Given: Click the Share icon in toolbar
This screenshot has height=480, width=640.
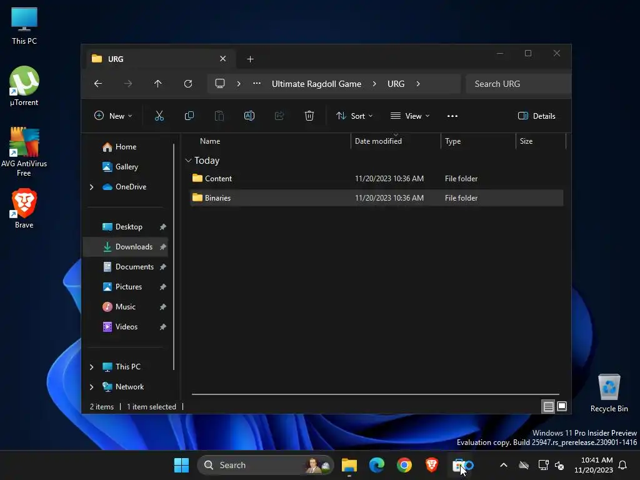Looking at the screenshot, I should coord(279,116).
